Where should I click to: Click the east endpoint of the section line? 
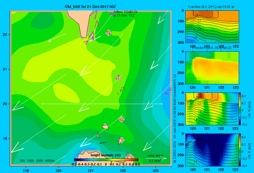click(x=162, y=104)
